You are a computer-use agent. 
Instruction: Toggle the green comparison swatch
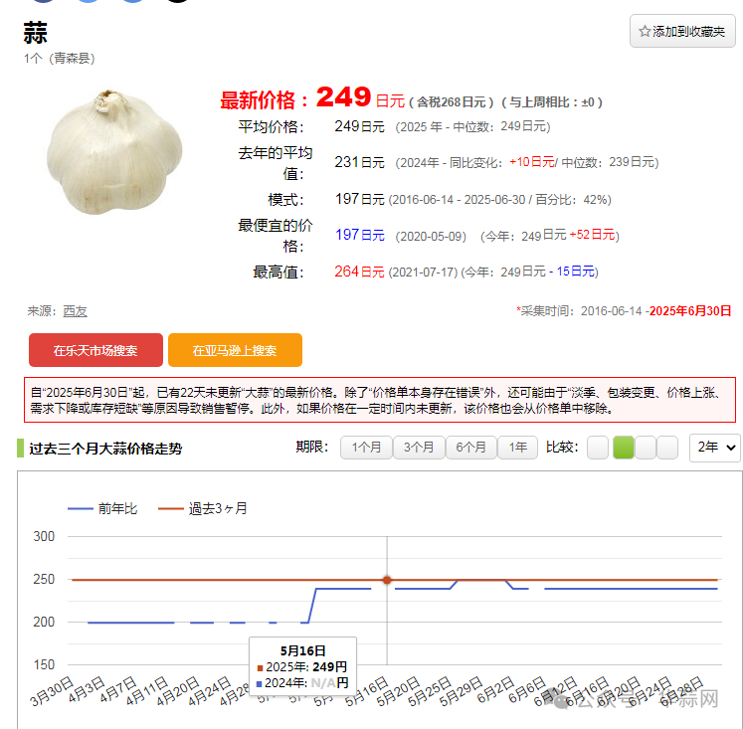(623, 448)
